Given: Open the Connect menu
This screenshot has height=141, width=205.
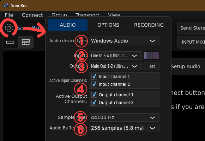Looking at the screenshot, I should point(32,15).
